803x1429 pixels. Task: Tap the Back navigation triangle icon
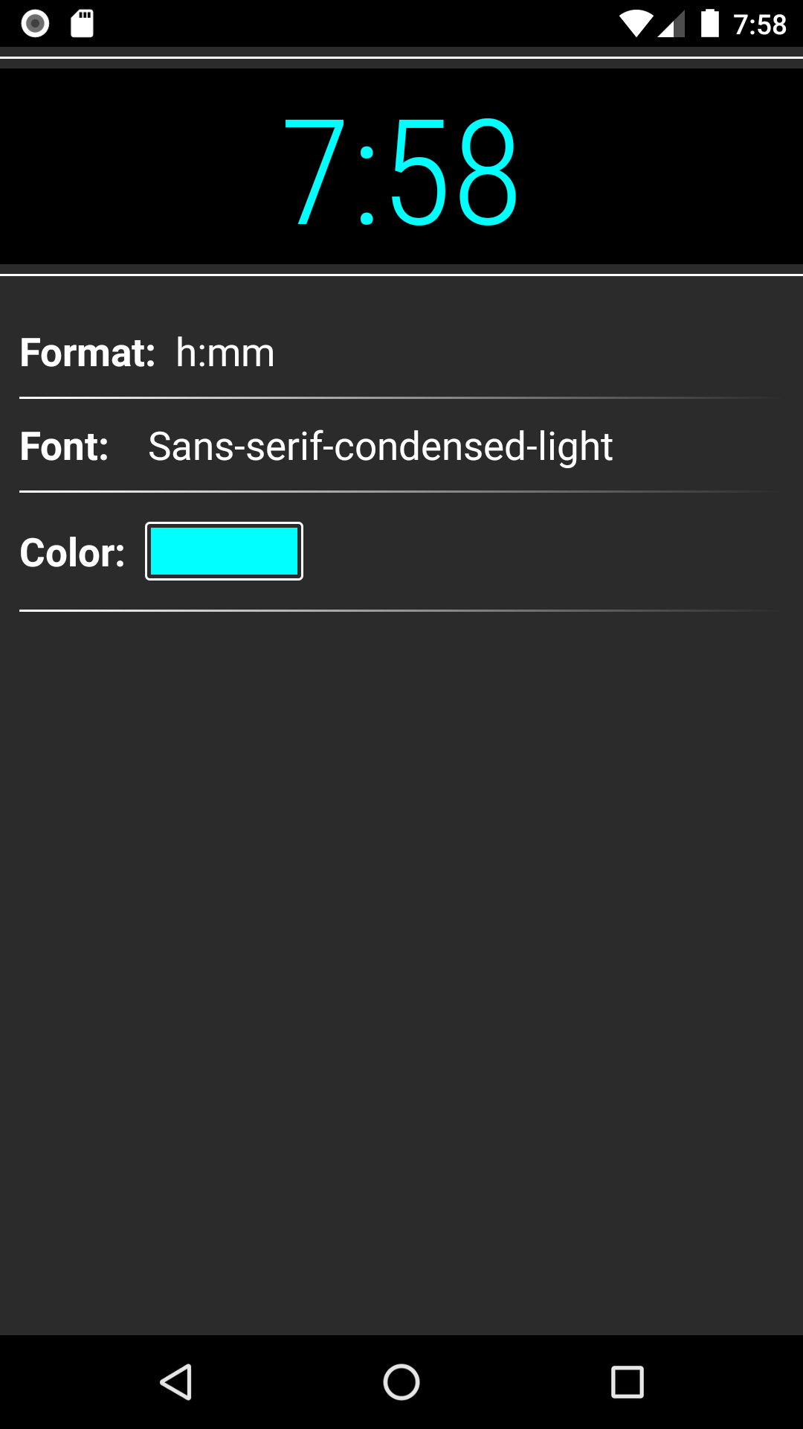pyautogui.click(x=177, y=1382)
